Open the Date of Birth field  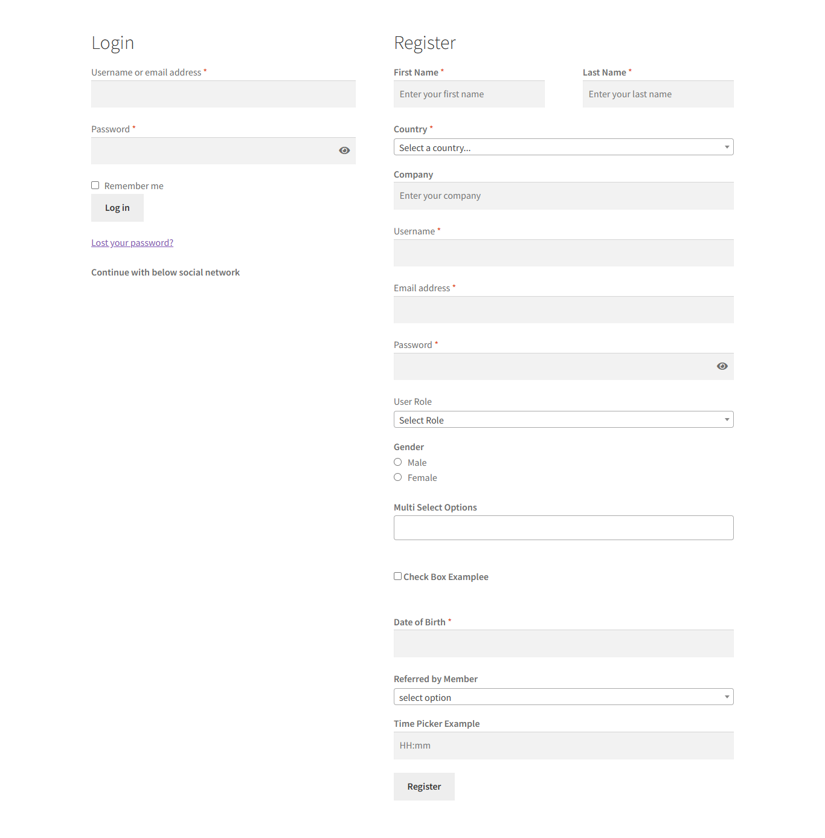563,644
